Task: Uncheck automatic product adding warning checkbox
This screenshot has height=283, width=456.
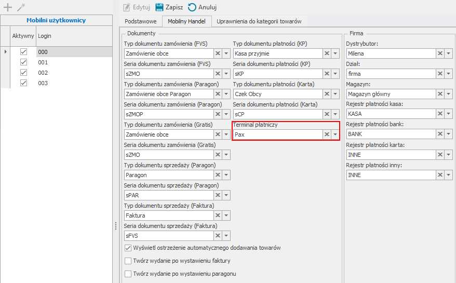Action: 128,248
